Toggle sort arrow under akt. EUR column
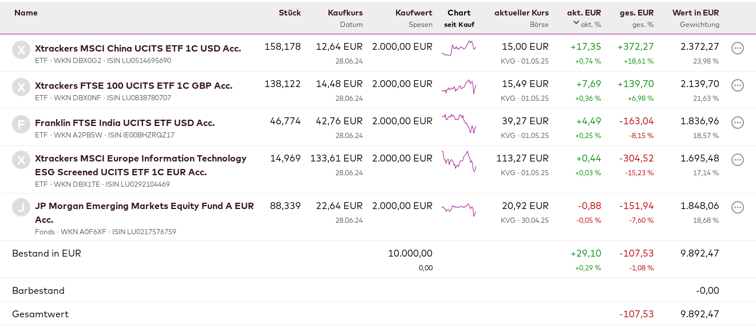 576,23
